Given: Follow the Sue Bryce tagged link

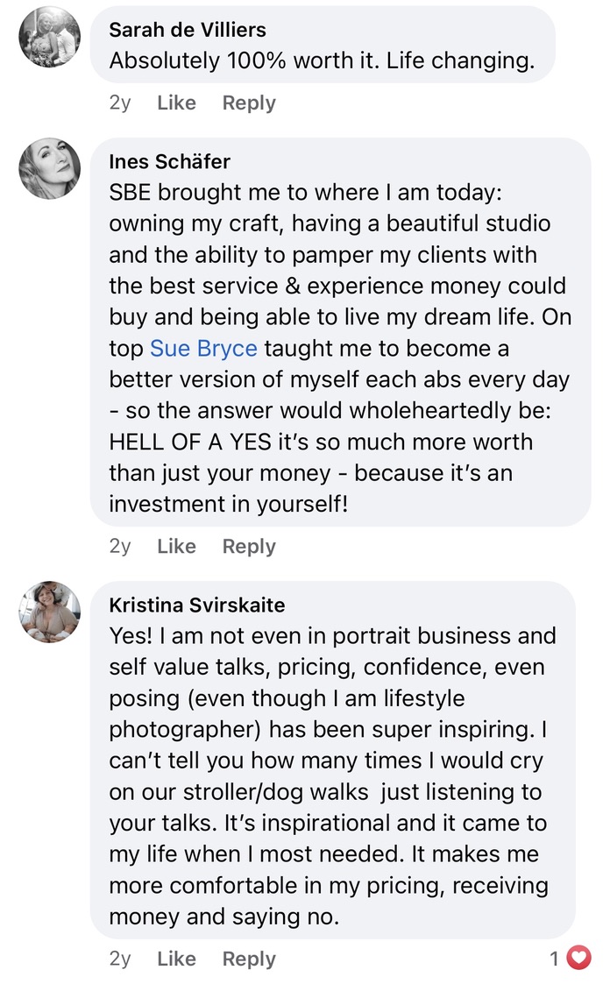Looking at the screenshot, I should pyautogui.click(x=203, y=349).
